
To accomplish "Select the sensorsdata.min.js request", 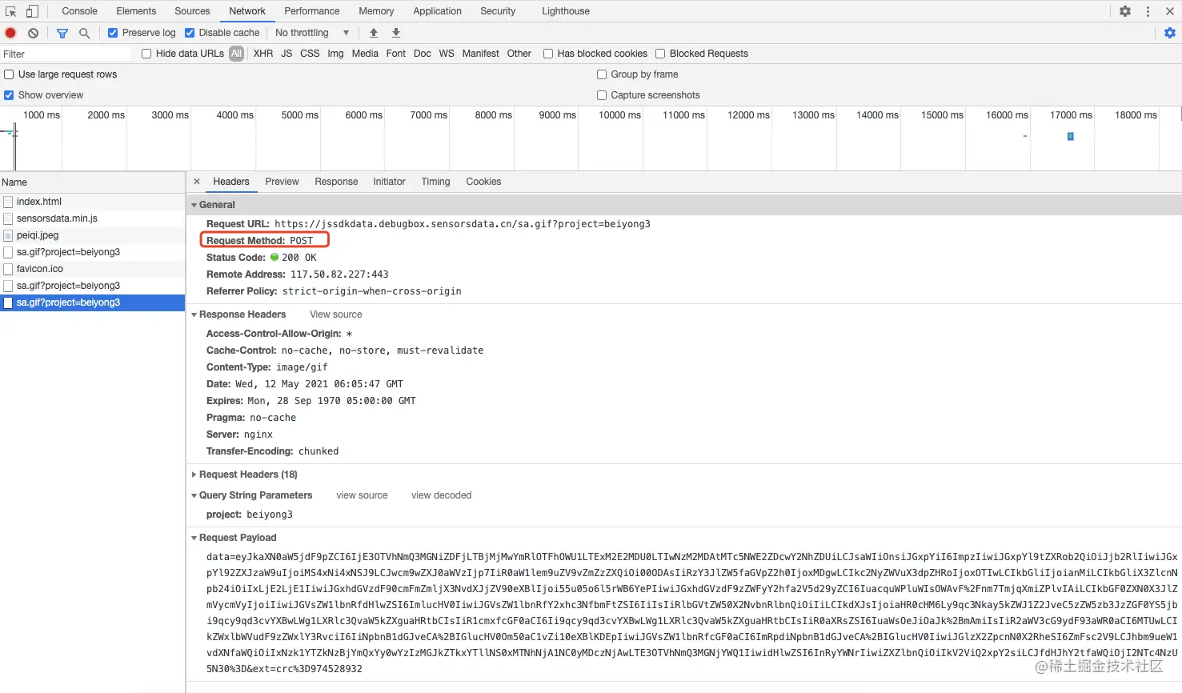I will coord(92,218).
